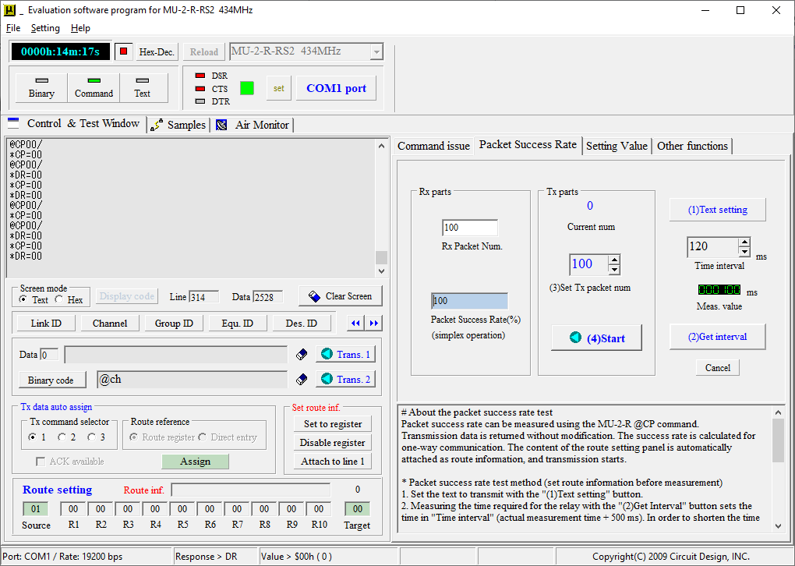Click the forward double-arrow icon
This screenshot has width=795, height=566.
(374, 323)
